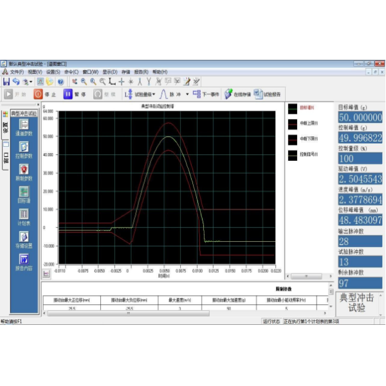The image size is (386, 386).
Task: Click the blue undo arrow icon
Action: (x=16, y=82)
